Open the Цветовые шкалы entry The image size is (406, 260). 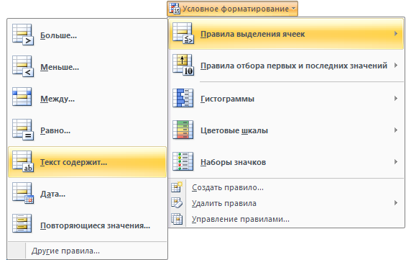(286, 130)
